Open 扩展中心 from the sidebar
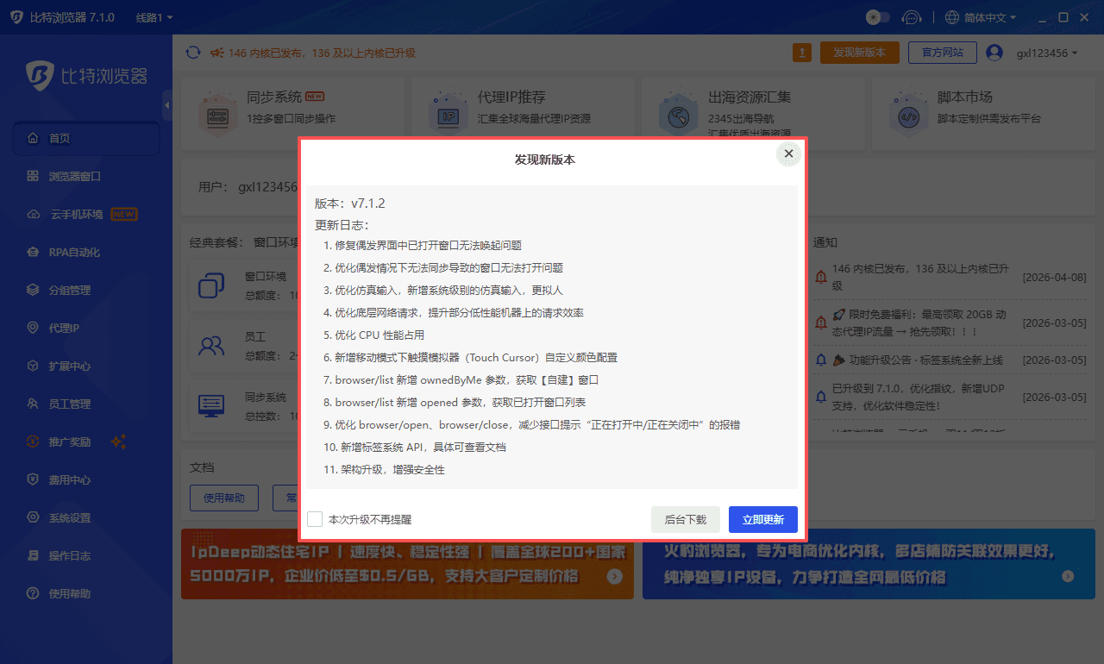 63,366
